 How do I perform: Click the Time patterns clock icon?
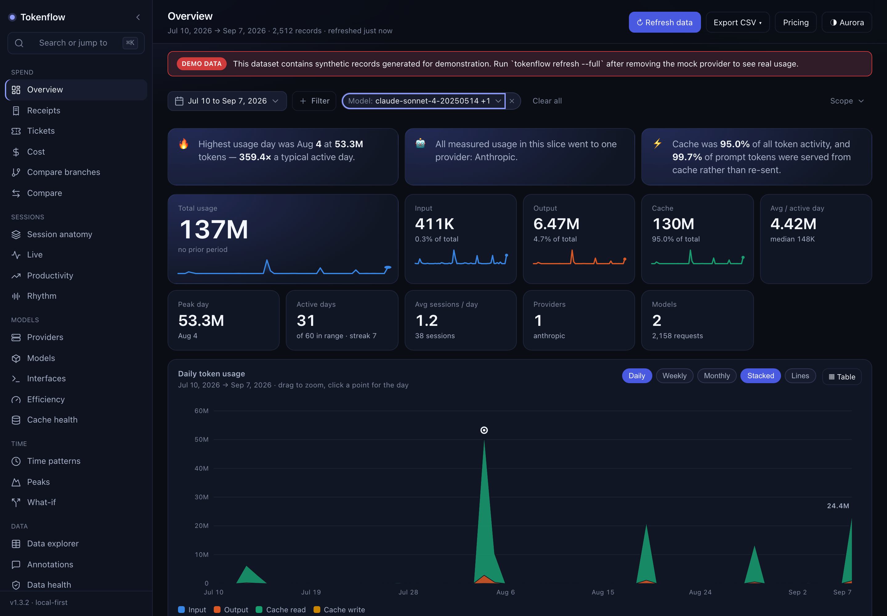click(16, 461)
